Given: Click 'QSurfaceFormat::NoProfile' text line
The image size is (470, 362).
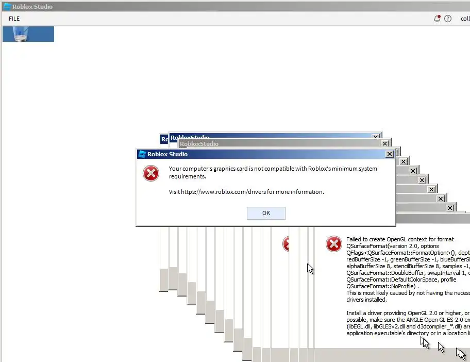Looking at the screenshot, I should 382,286.
